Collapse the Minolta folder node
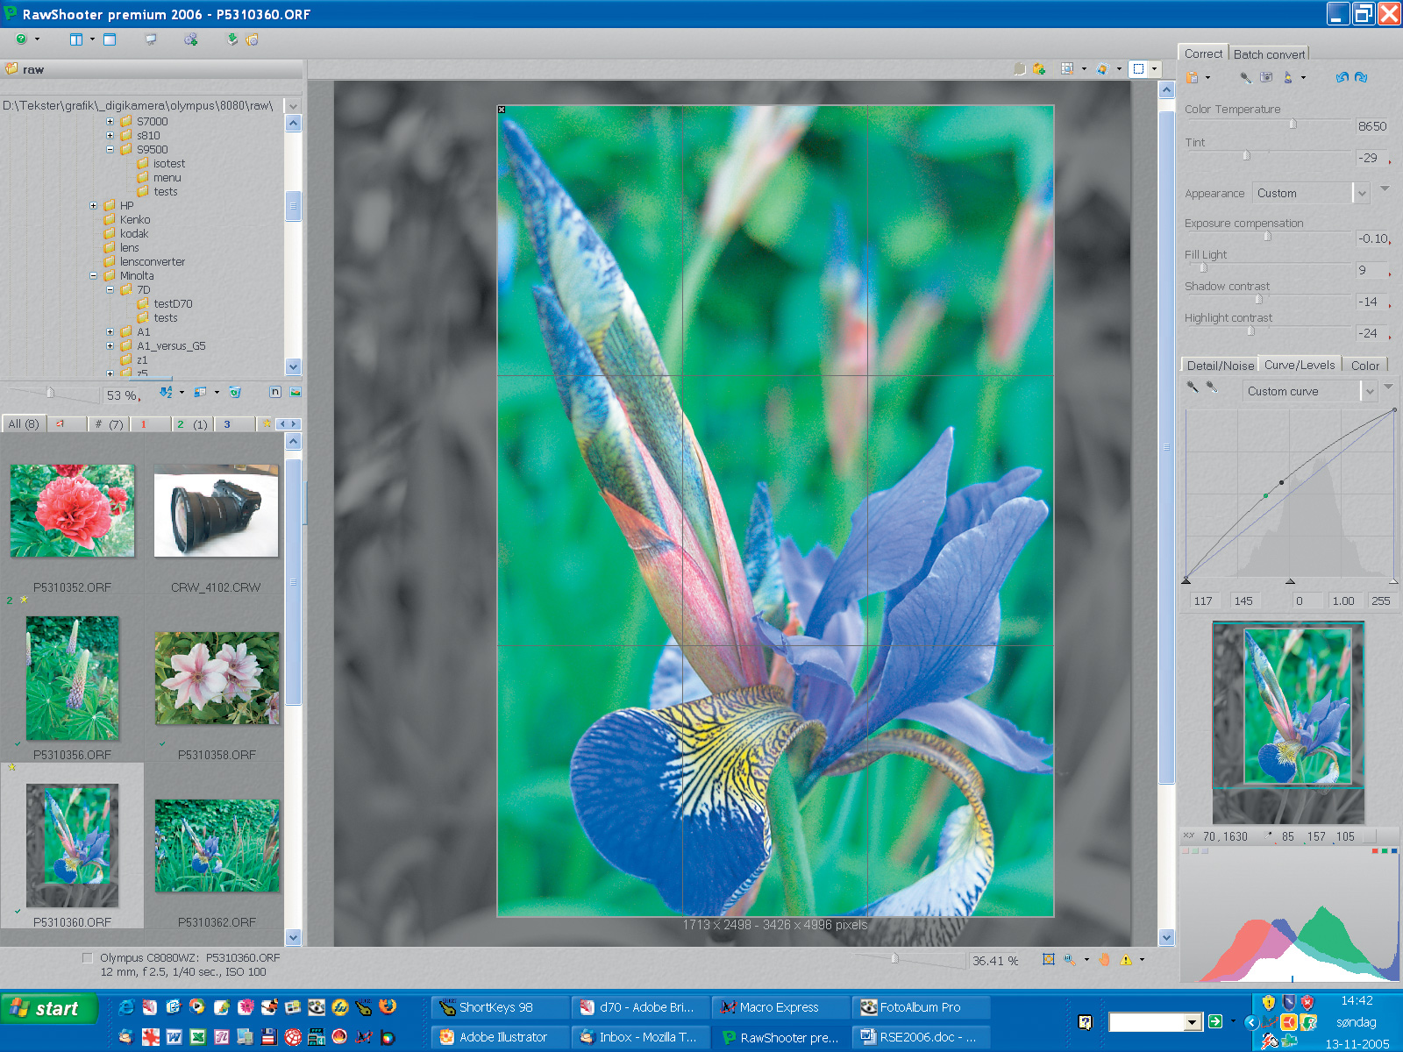Viewport: 1403px width, 1052px height. coord(94,276)
